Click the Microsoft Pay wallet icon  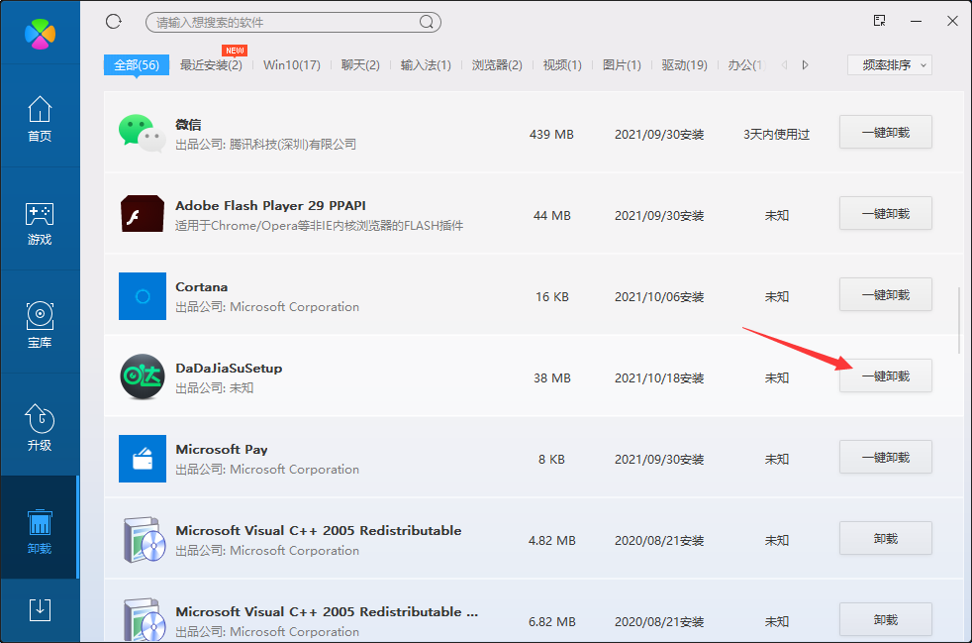pos(143,459)
